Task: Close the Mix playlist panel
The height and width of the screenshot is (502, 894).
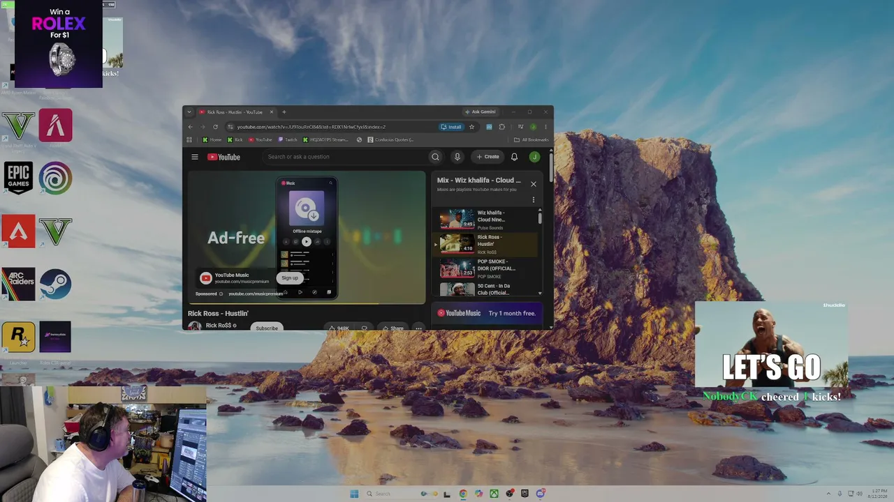Action: coord(534,184)
